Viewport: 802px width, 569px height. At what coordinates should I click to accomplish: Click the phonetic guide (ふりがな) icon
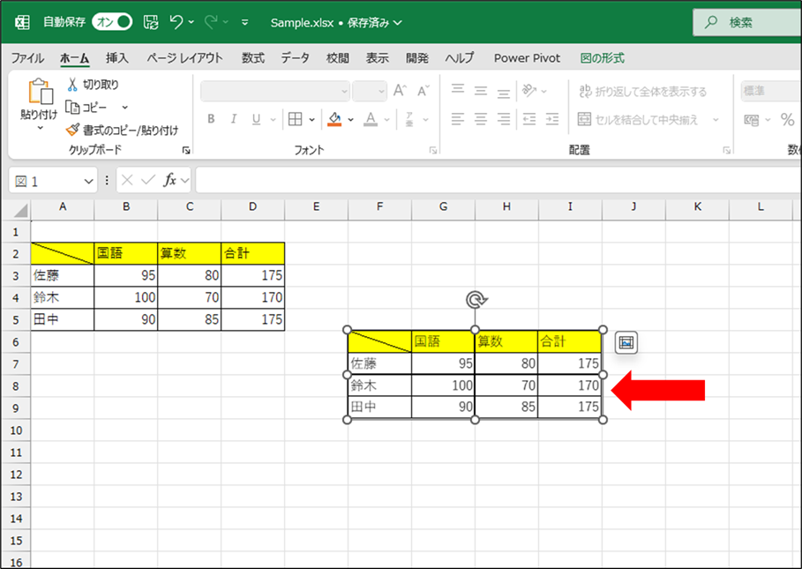tap(409, 119)
